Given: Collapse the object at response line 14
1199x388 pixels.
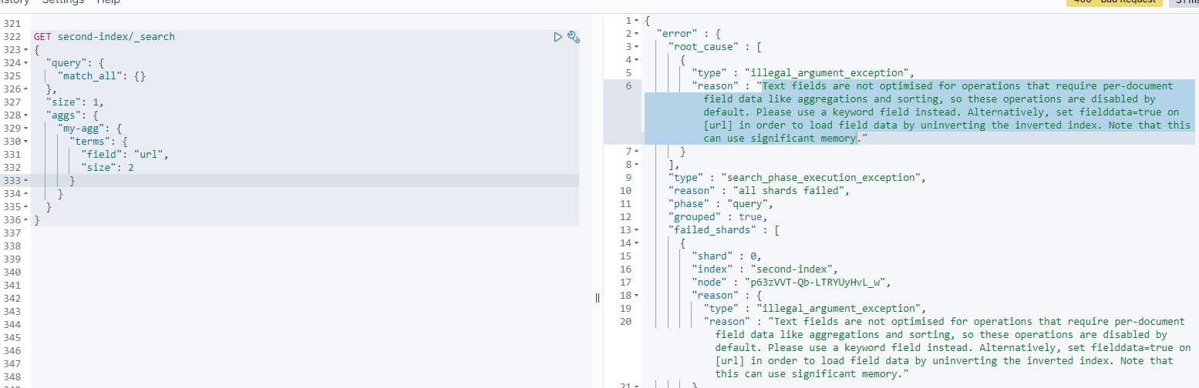Looking at the screenshot, I should click(636, 242).
